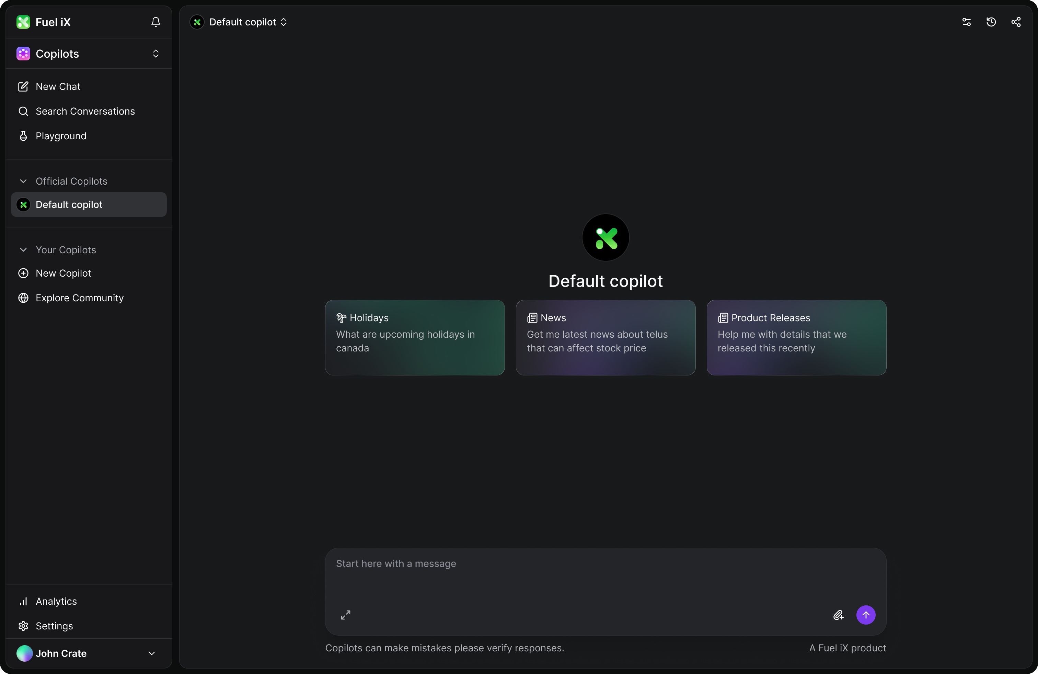Click 'A Fuel iX product' text

pos(847,648)
